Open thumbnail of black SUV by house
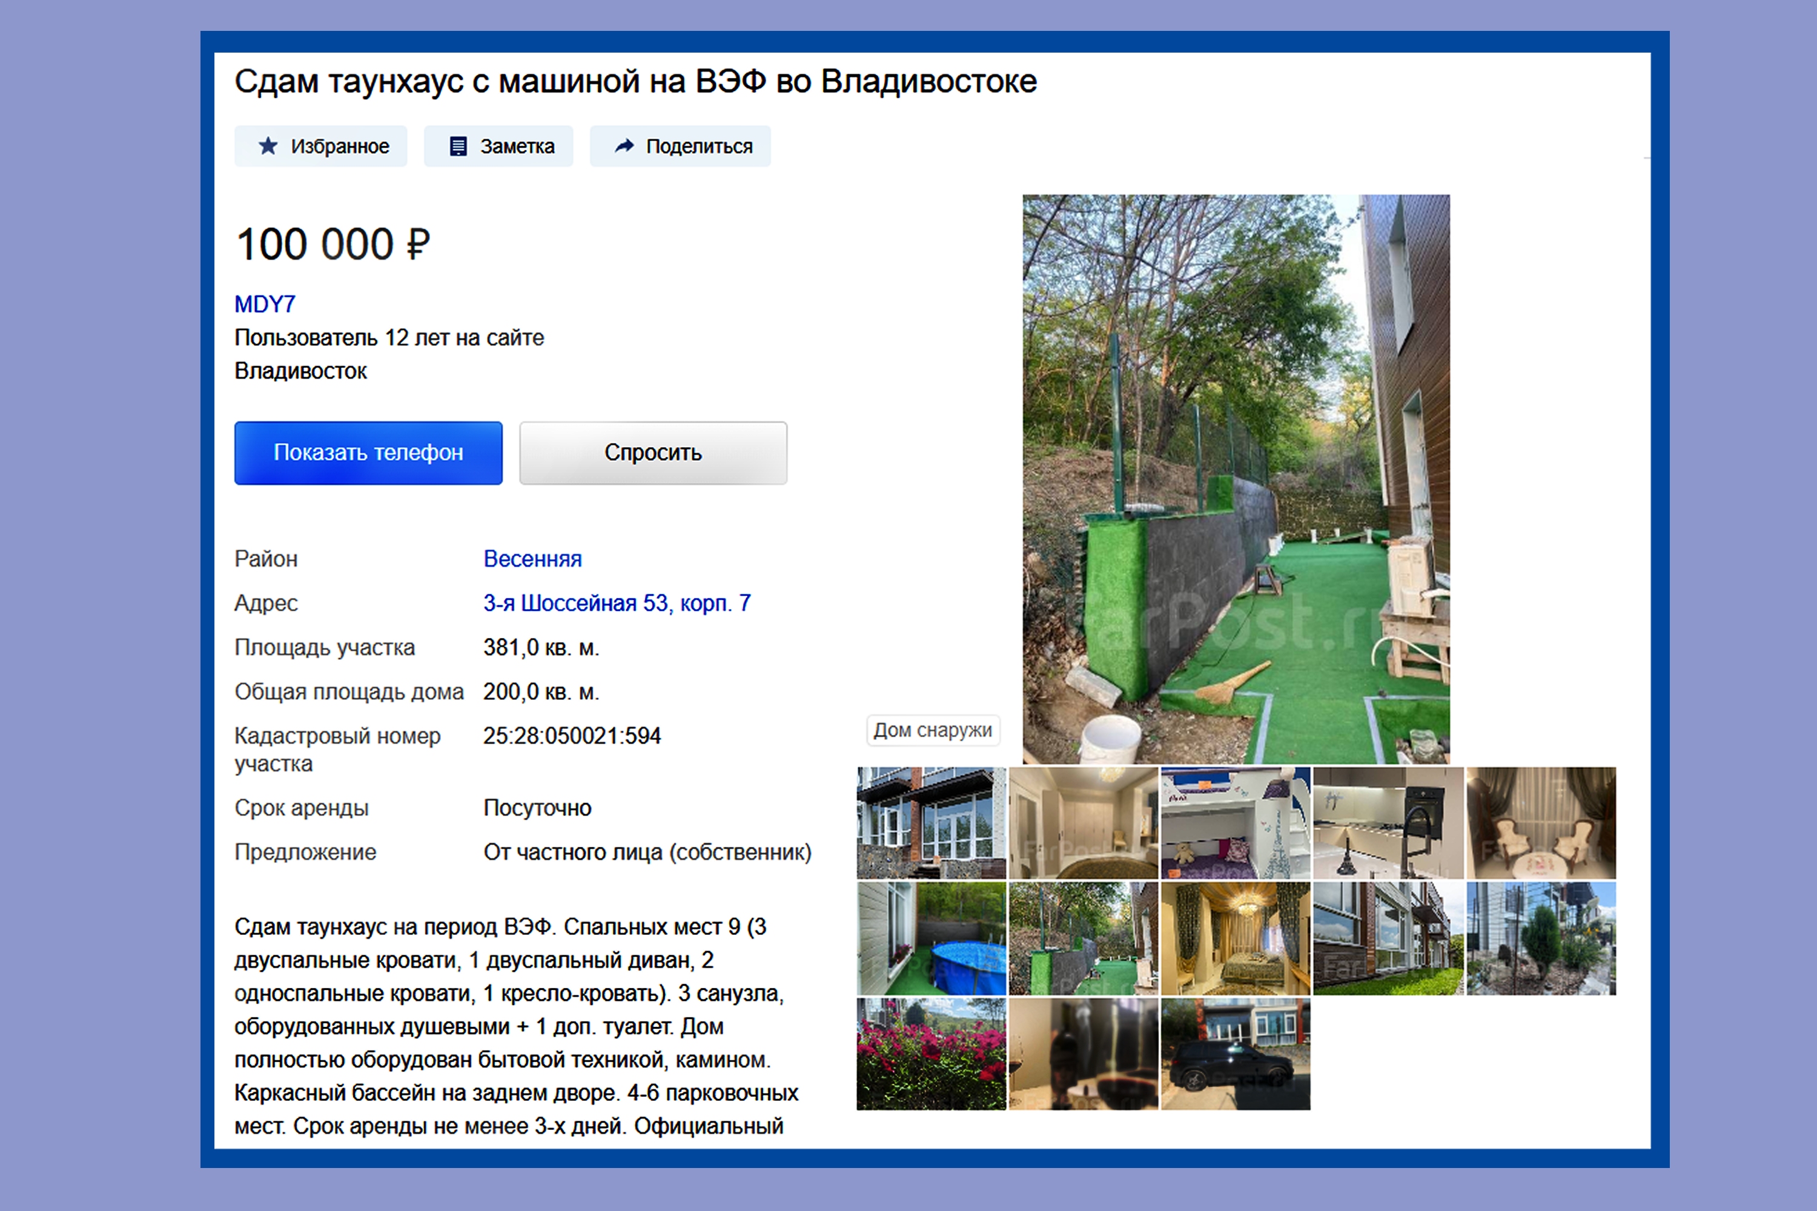 (1236, 1054)
